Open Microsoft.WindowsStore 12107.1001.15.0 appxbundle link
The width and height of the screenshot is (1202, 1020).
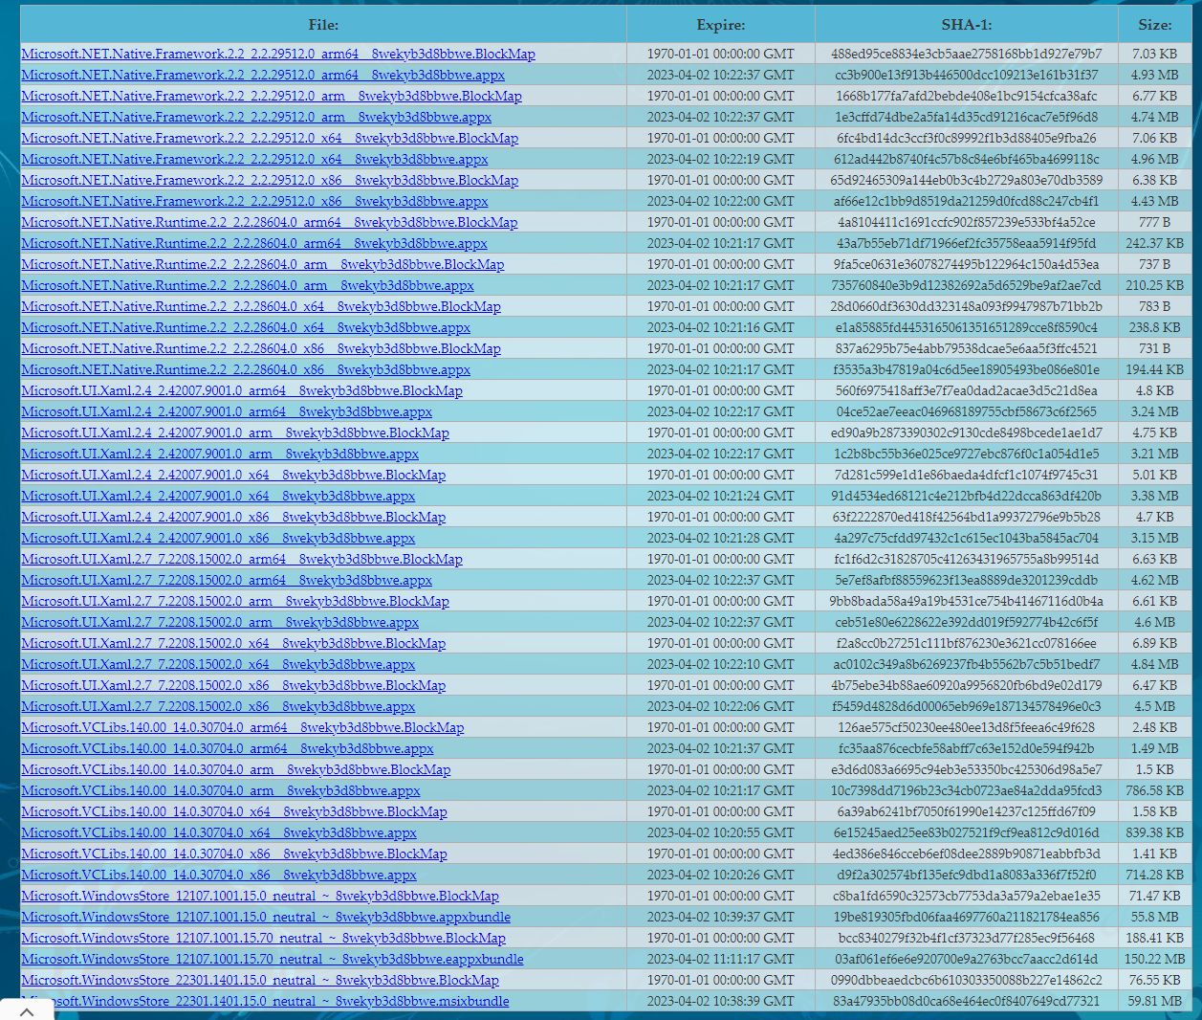coord(266,917)
